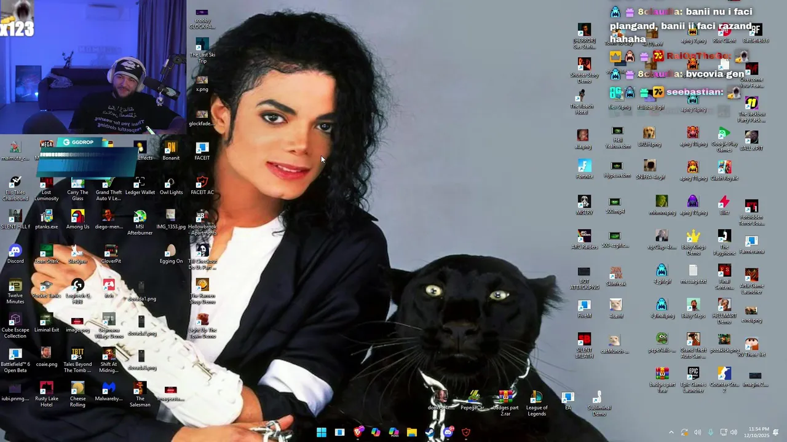
Task: Open the Windows Start menu
Action: pos(322,432)
